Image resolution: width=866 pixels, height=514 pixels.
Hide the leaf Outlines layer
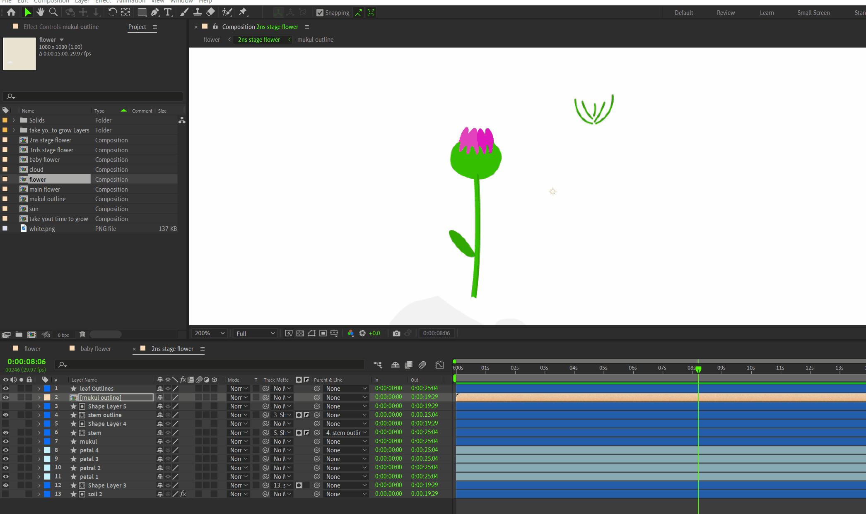6,389
